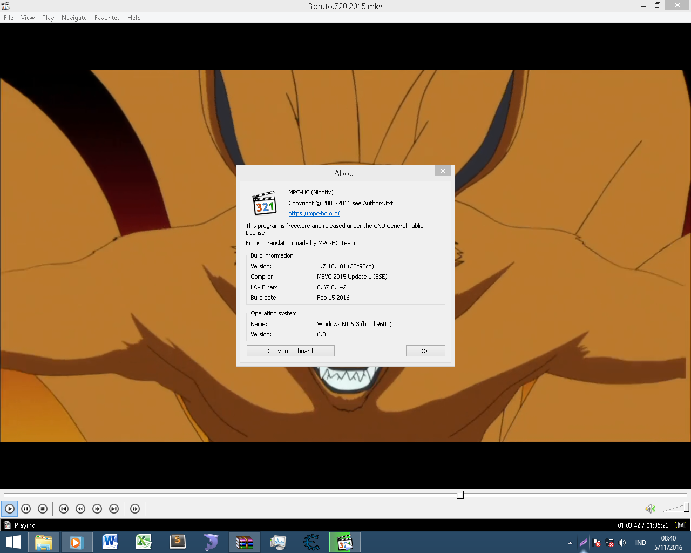Click the IND input language indicator

(641, 543)
